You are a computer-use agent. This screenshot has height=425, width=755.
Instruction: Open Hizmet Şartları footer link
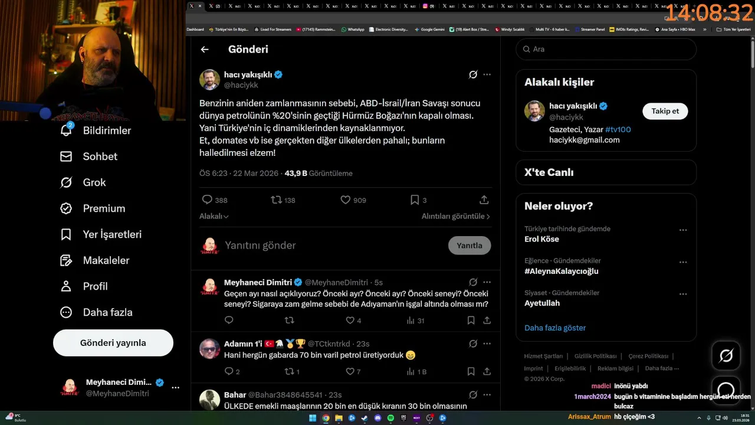[543, 356]
